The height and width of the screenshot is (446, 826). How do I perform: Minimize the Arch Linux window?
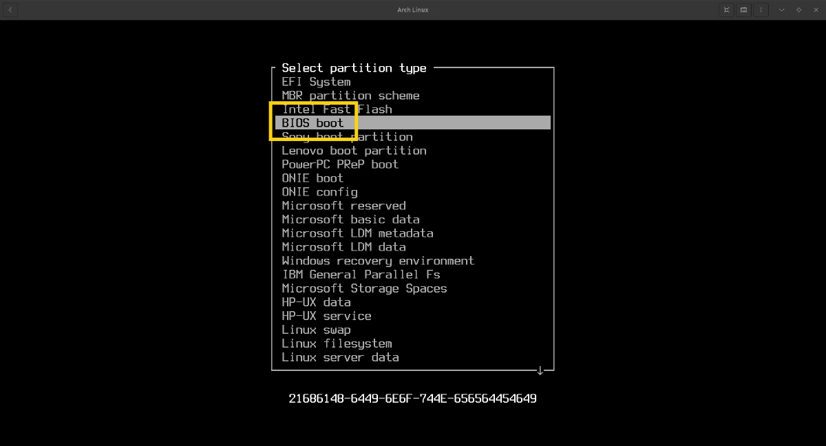(x=781, y=10)
